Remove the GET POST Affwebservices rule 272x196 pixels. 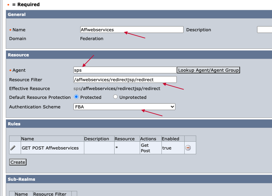(188, 148)
